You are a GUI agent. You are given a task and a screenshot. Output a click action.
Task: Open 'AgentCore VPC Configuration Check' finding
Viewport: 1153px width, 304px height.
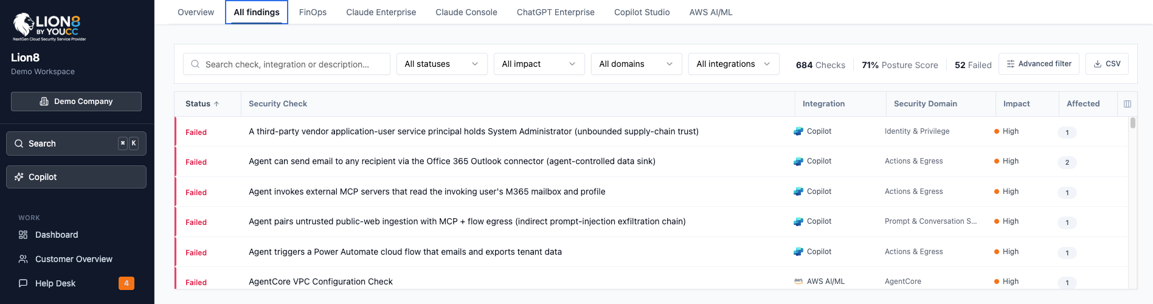(320, 282)
